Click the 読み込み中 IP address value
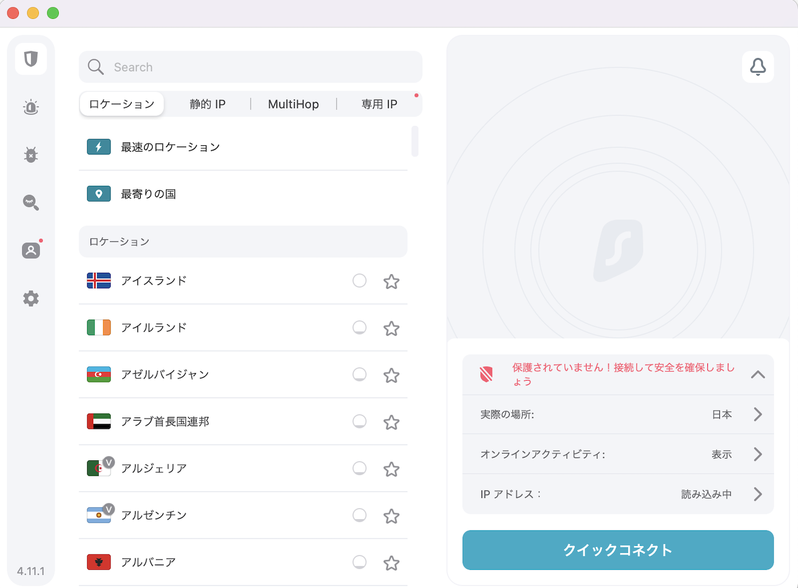 click(x=706, y=494)
